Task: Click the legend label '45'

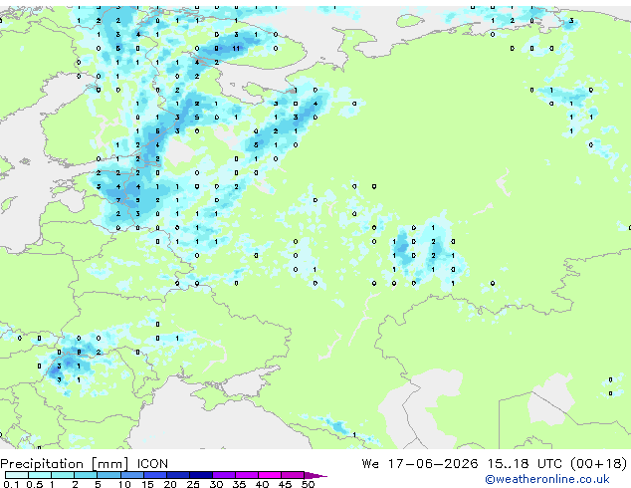Action: 285,484
